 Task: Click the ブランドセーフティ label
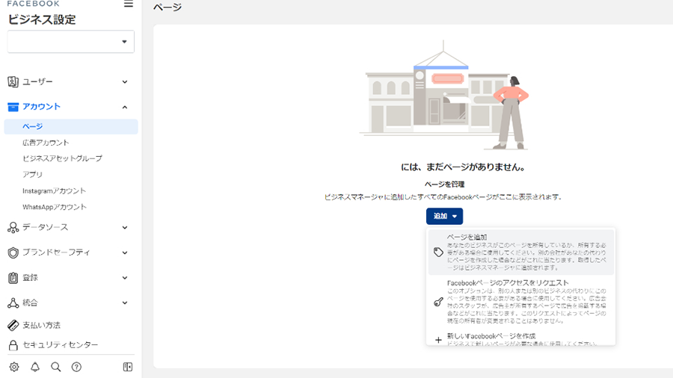coord(56,252)
